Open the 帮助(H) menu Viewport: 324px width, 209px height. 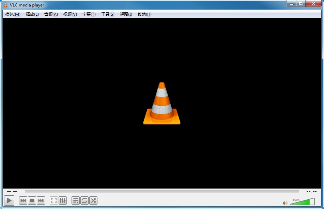tap(144, 14)
